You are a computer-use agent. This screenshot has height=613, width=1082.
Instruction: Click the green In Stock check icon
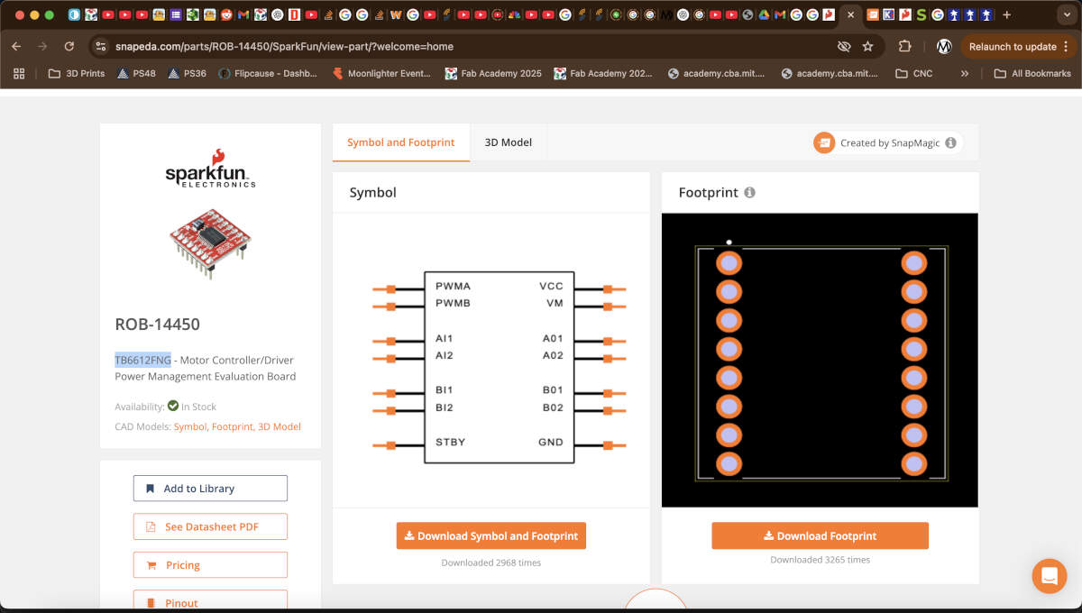(x=173, y=406)
